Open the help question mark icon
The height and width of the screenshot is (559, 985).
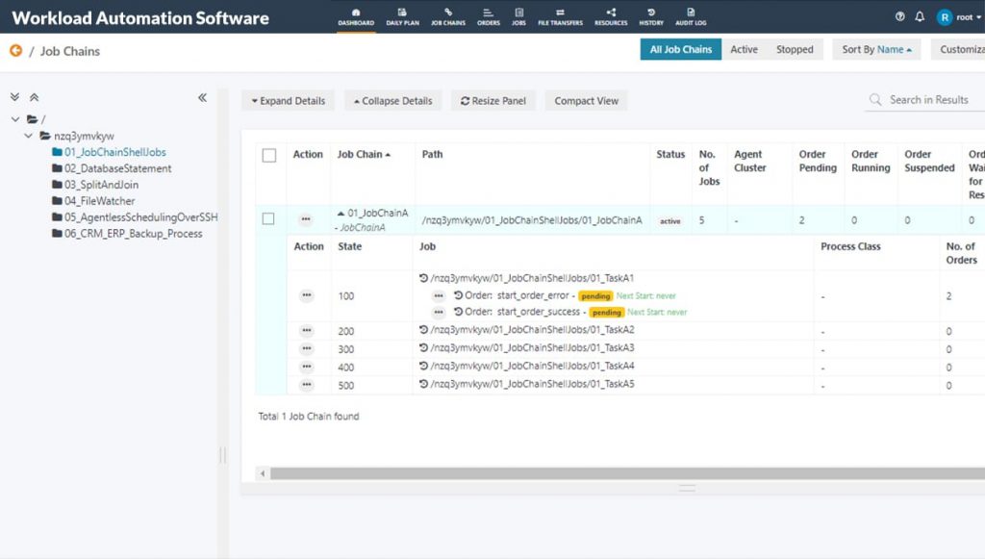[900, 16]
